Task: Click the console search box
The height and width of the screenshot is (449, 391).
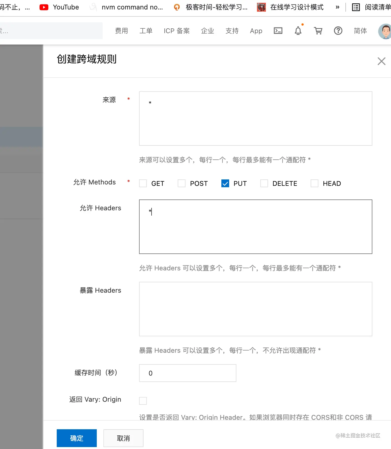Action: tap(51, 31)
